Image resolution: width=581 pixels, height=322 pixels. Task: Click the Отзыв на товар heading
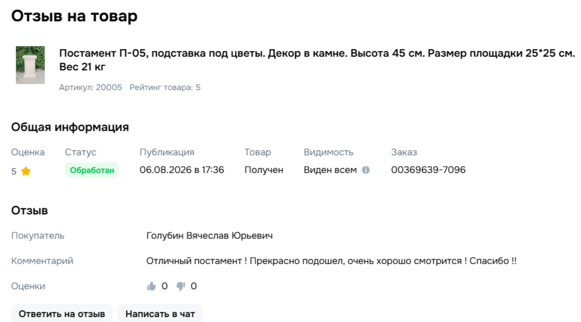[x=74, y=16]
